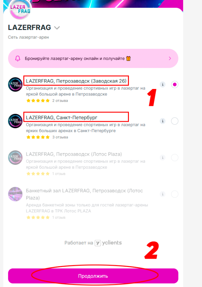Open info icon for Санкт-Петербург location
This screenshot has width=202, height=287.
[x=163, y=121]
